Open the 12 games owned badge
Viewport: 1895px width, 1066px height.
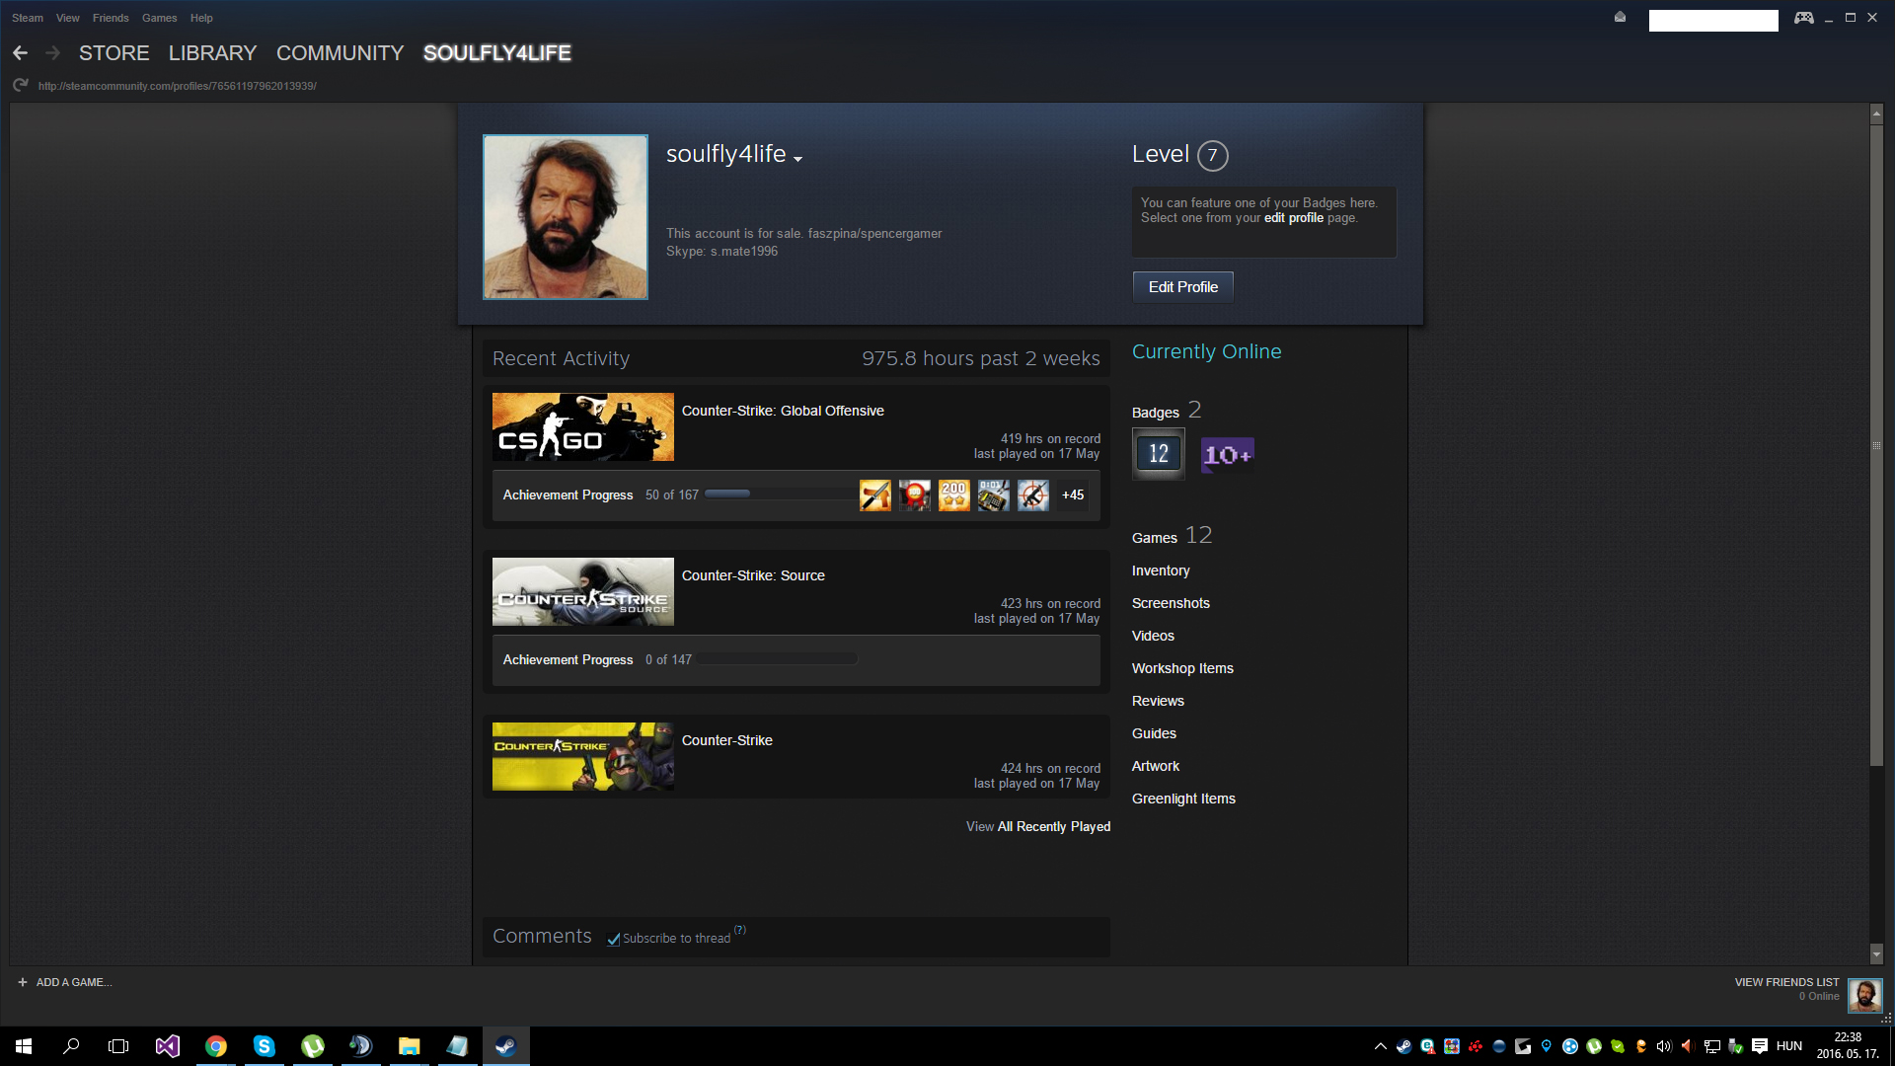pos(1158,454)
